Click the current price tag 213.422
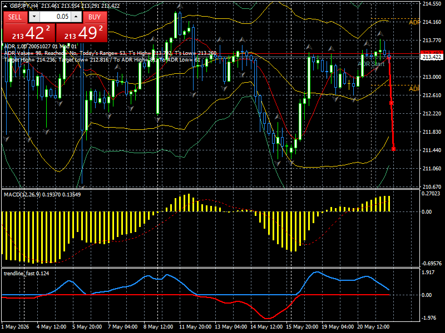The image size is (445, 333). click(432, 57)
